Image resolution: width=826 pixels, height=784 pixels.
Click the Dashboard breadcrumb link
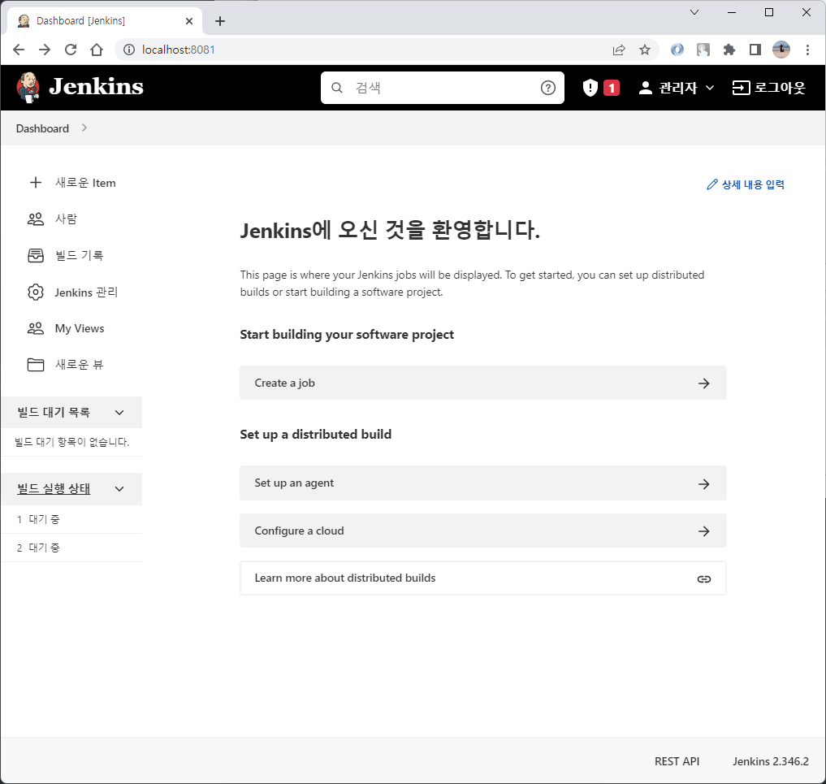pyautogui.click(x=42, y=128)
